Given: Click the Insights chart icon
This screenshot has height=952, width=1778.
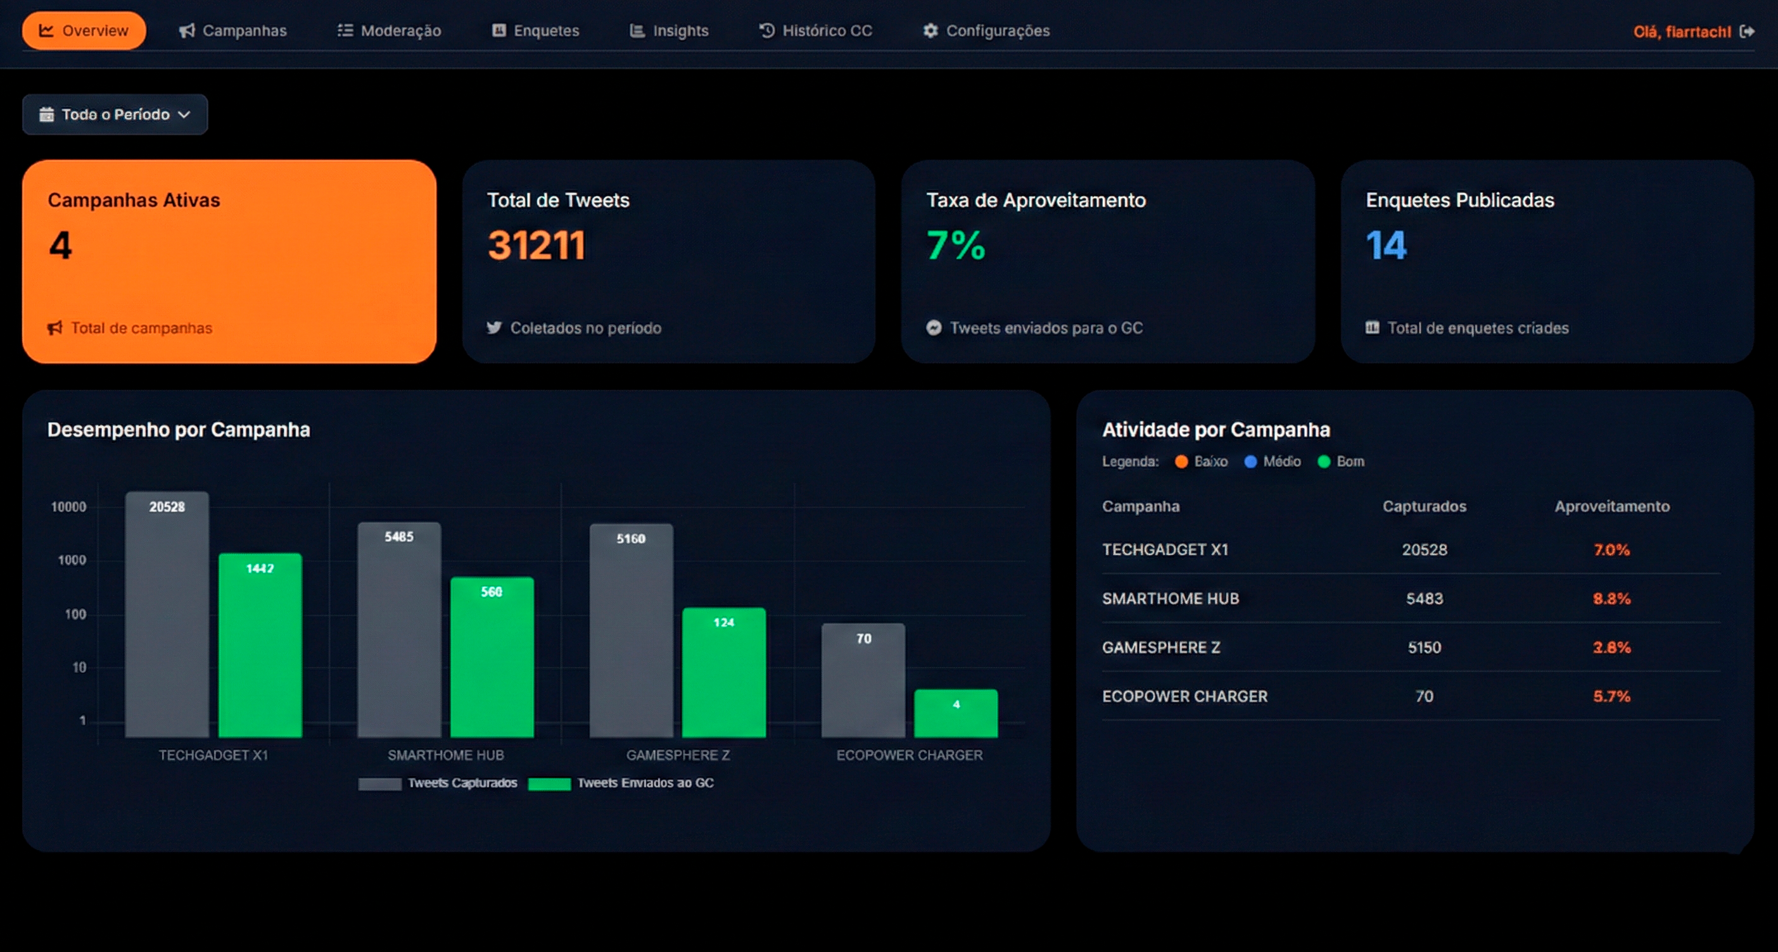Looking at the screenshot, I should 637,31.
